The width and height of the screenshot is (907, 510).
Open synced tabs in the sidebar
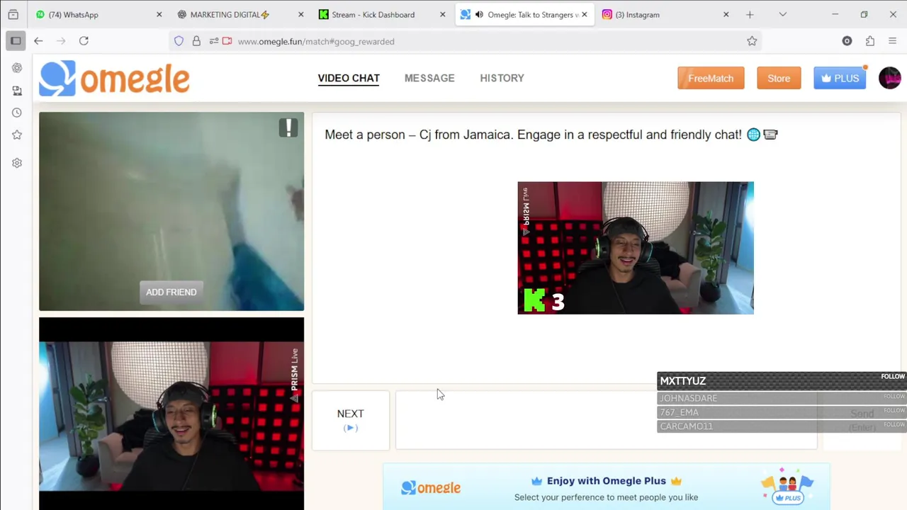(x=17, y=91)
